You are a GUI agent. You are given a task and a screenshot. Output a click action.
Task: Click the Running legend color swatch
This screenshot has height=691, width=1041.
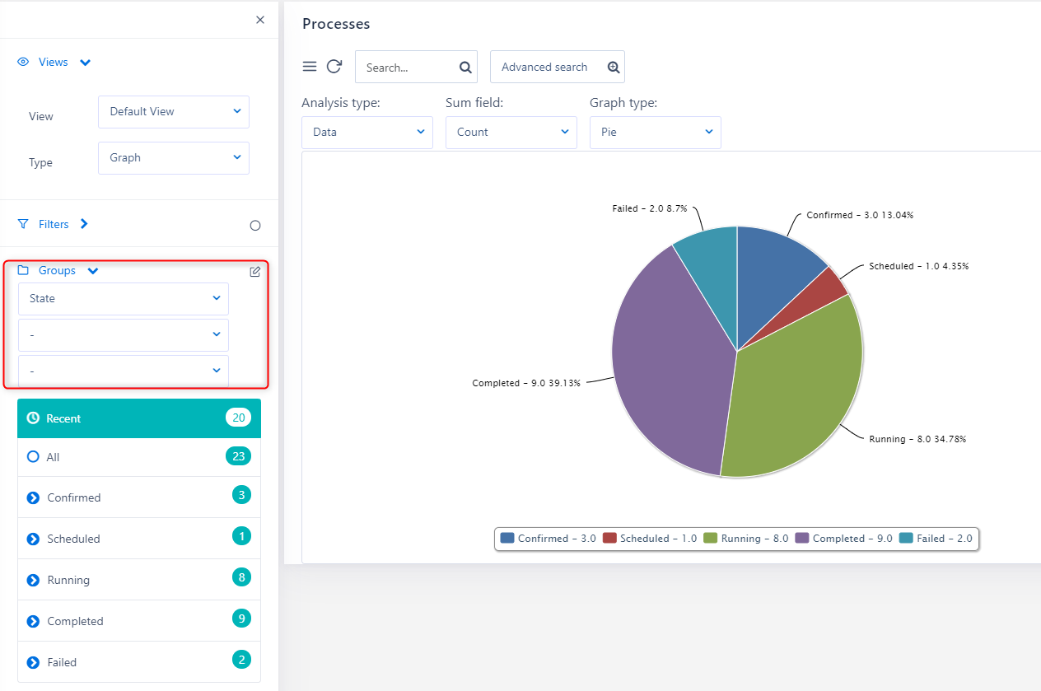click(x=711, y=538)
